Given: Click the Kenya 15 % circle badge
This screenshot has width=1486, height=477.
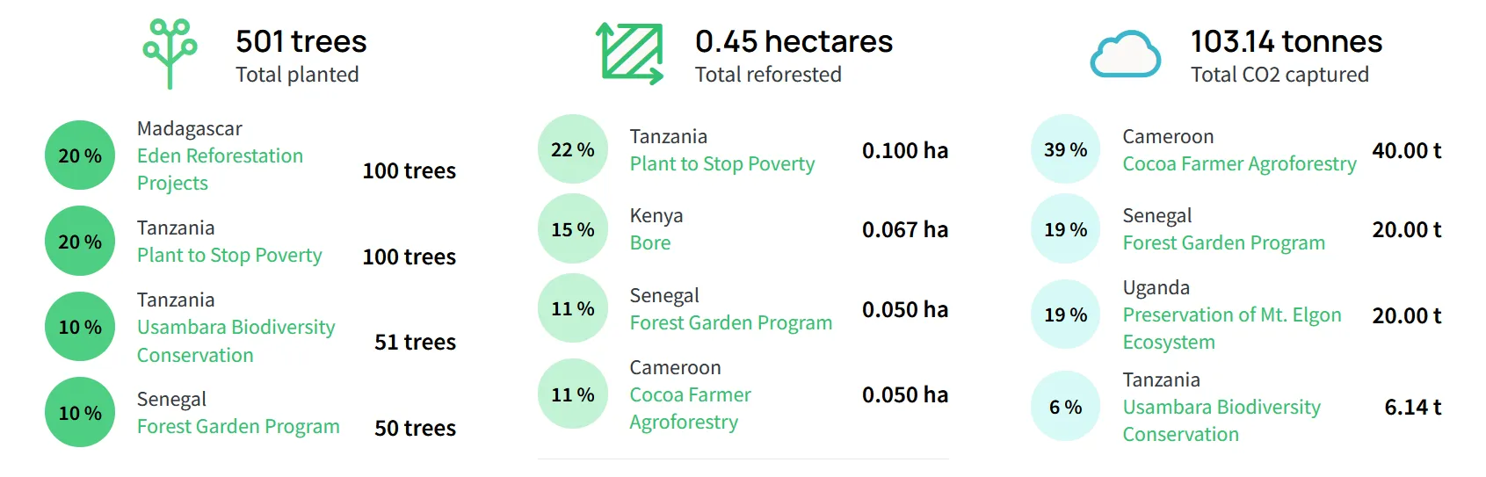Looking at the screenshot, I should [x=573, y=229].
